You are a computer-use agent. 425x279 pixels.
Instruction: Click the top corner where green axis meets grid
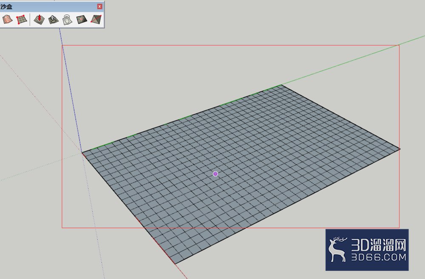click(x=281, y=85)
